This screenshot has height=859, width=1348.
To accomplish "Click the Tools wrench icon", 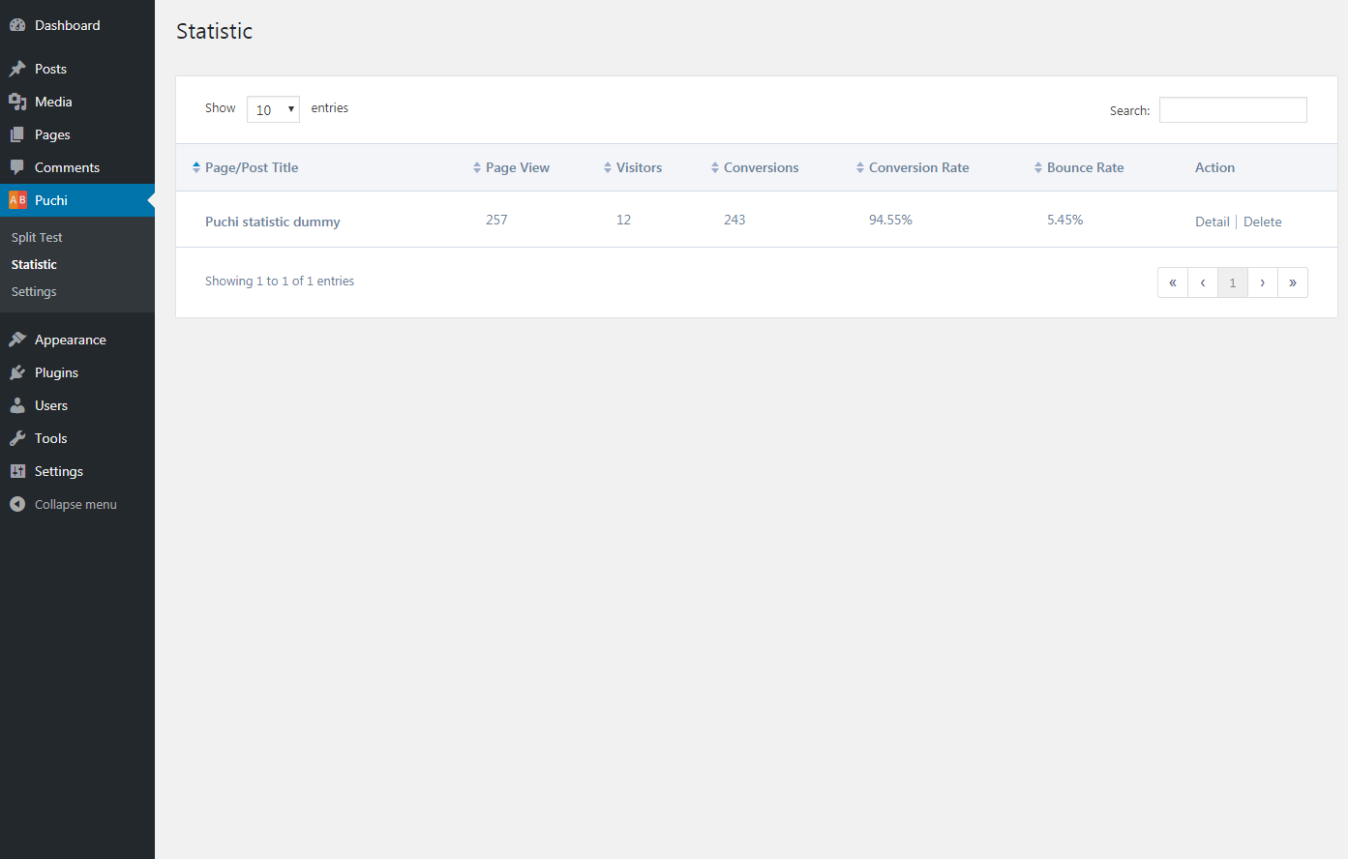I will click(17, 438).
